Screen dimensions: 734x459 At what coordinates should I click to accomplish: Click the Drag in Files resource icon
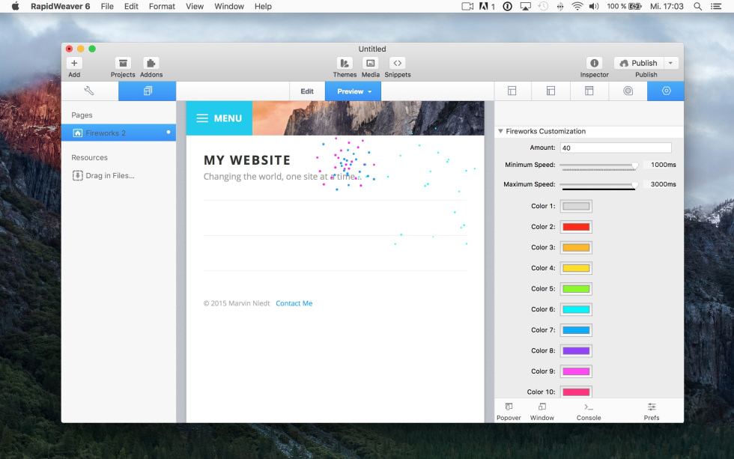click(78, 175)
